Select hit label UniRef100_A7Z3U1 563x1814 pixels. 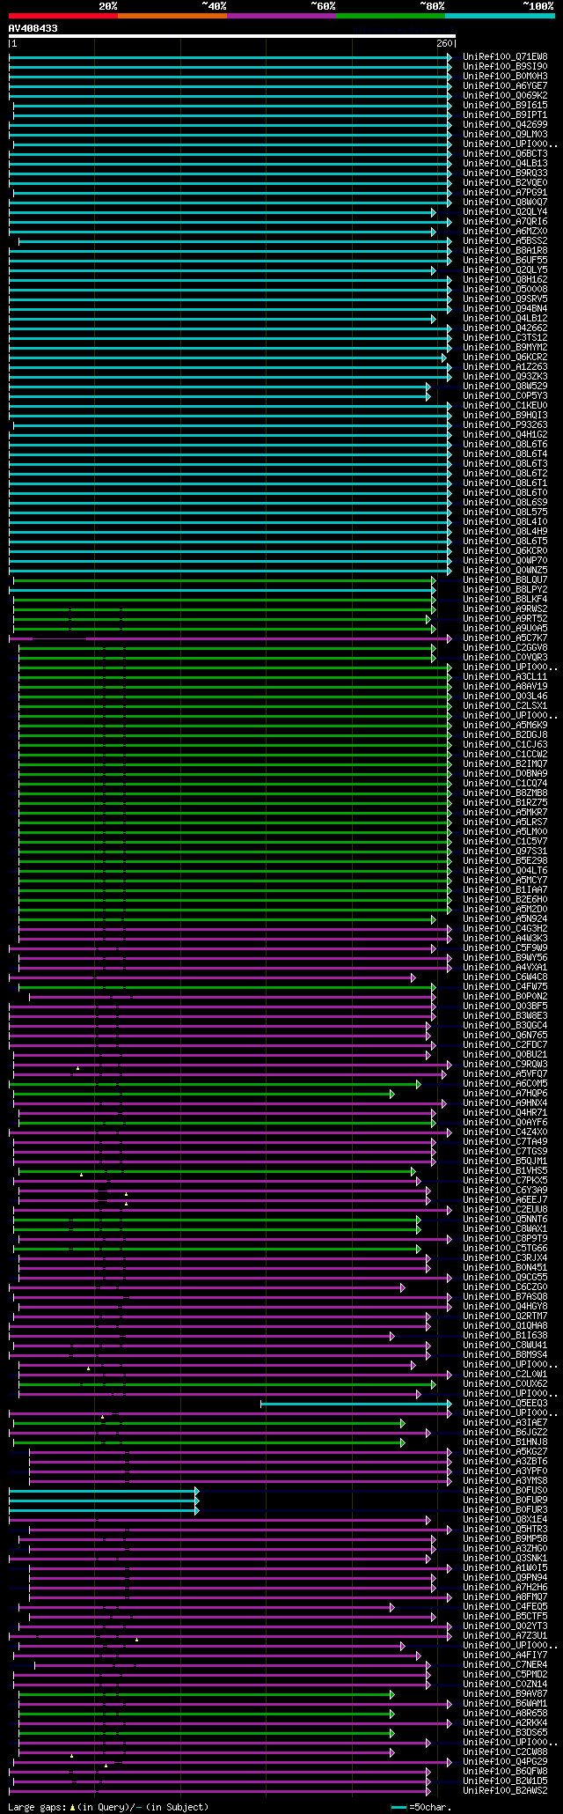click(x=505, y=1635)
